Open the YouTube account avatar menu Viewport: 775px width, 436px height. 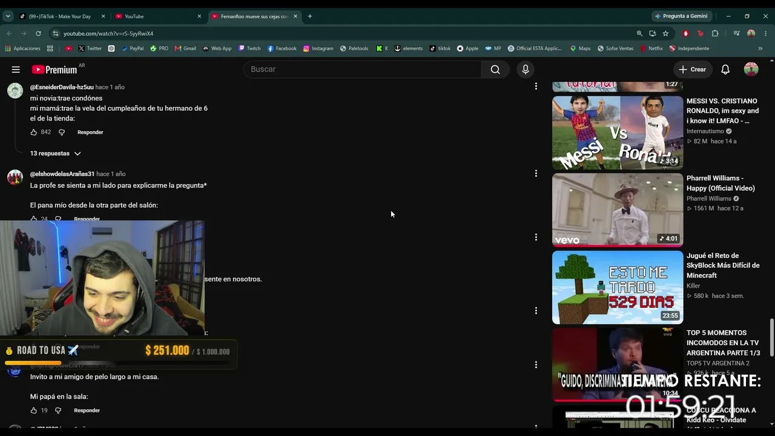(x=751, y=70)
